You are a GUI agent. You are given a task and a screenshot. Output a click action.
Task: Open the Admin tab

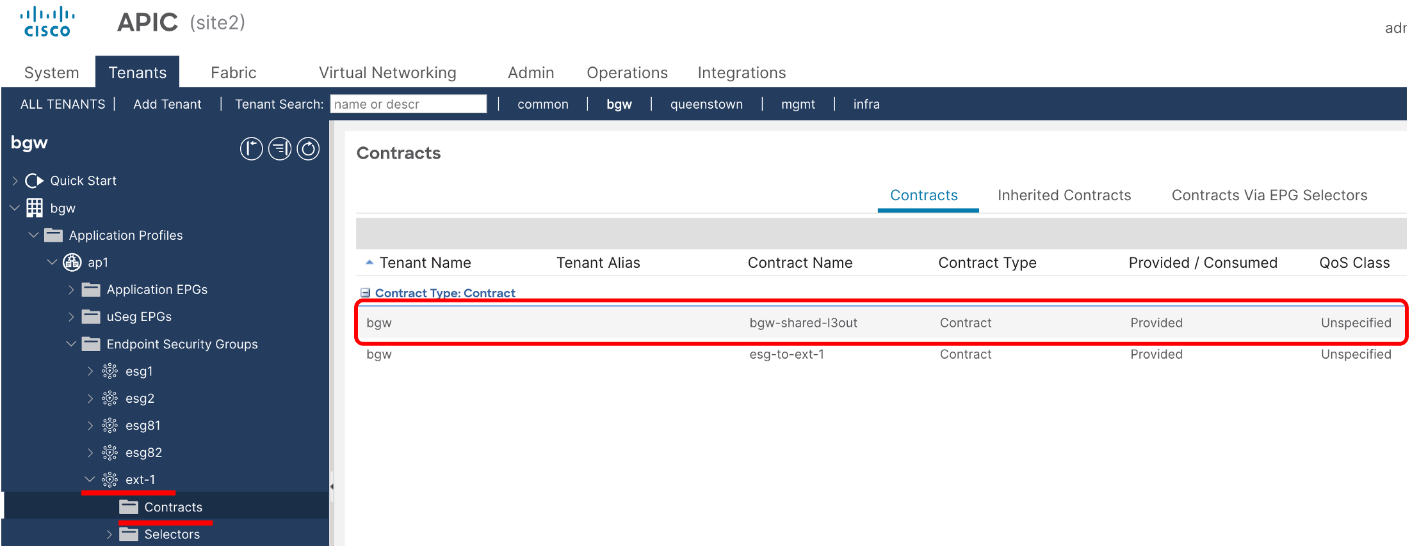coord(531,72)
